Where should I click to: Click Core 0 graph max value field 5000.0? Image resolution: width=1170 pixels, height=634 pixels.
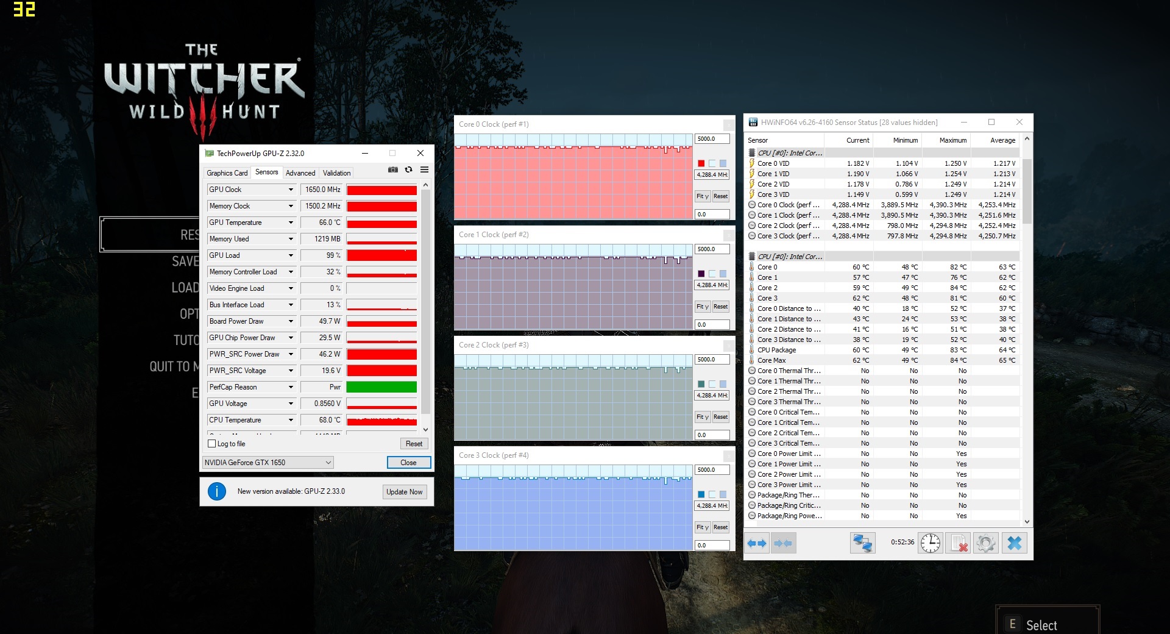click(712, 139)
